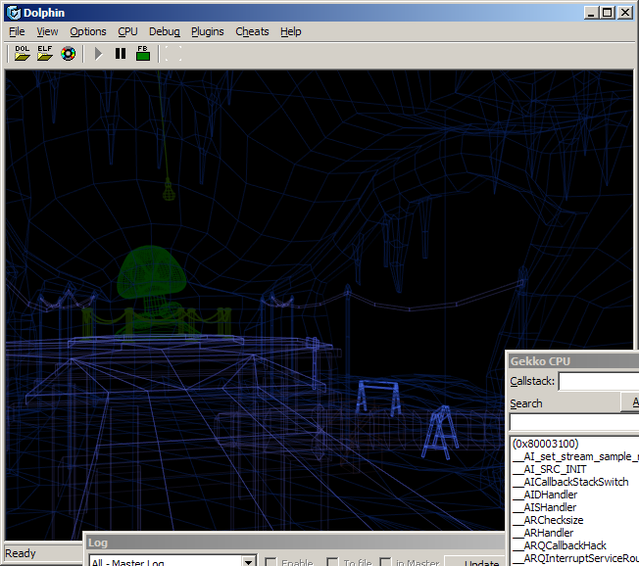
Task: Toggle the To file checkbox in Log
Action: [332, 562]
